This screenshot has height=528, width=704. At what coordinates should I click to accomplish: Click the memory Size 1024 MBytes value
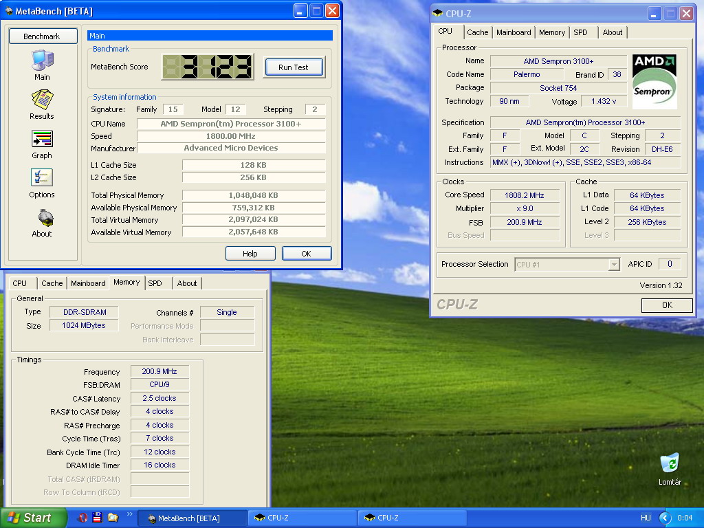click(85, 325)
